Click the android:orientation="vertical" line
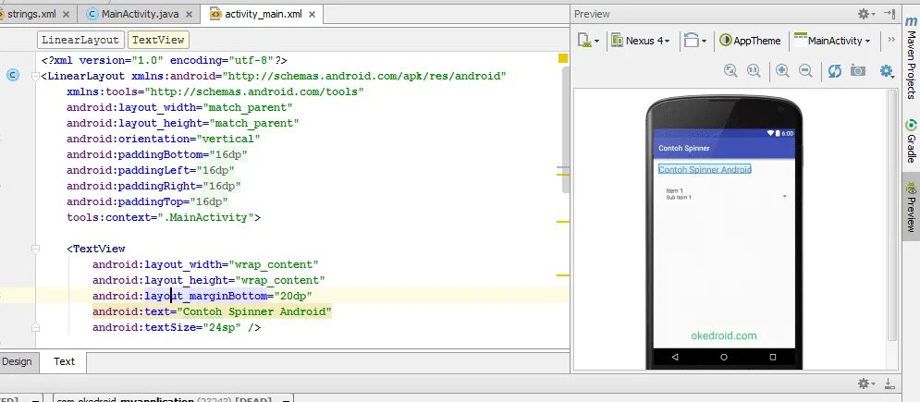 pos(163,139)
